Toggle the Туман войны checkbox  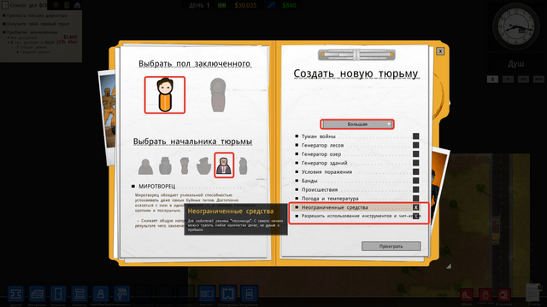[416, 136]
